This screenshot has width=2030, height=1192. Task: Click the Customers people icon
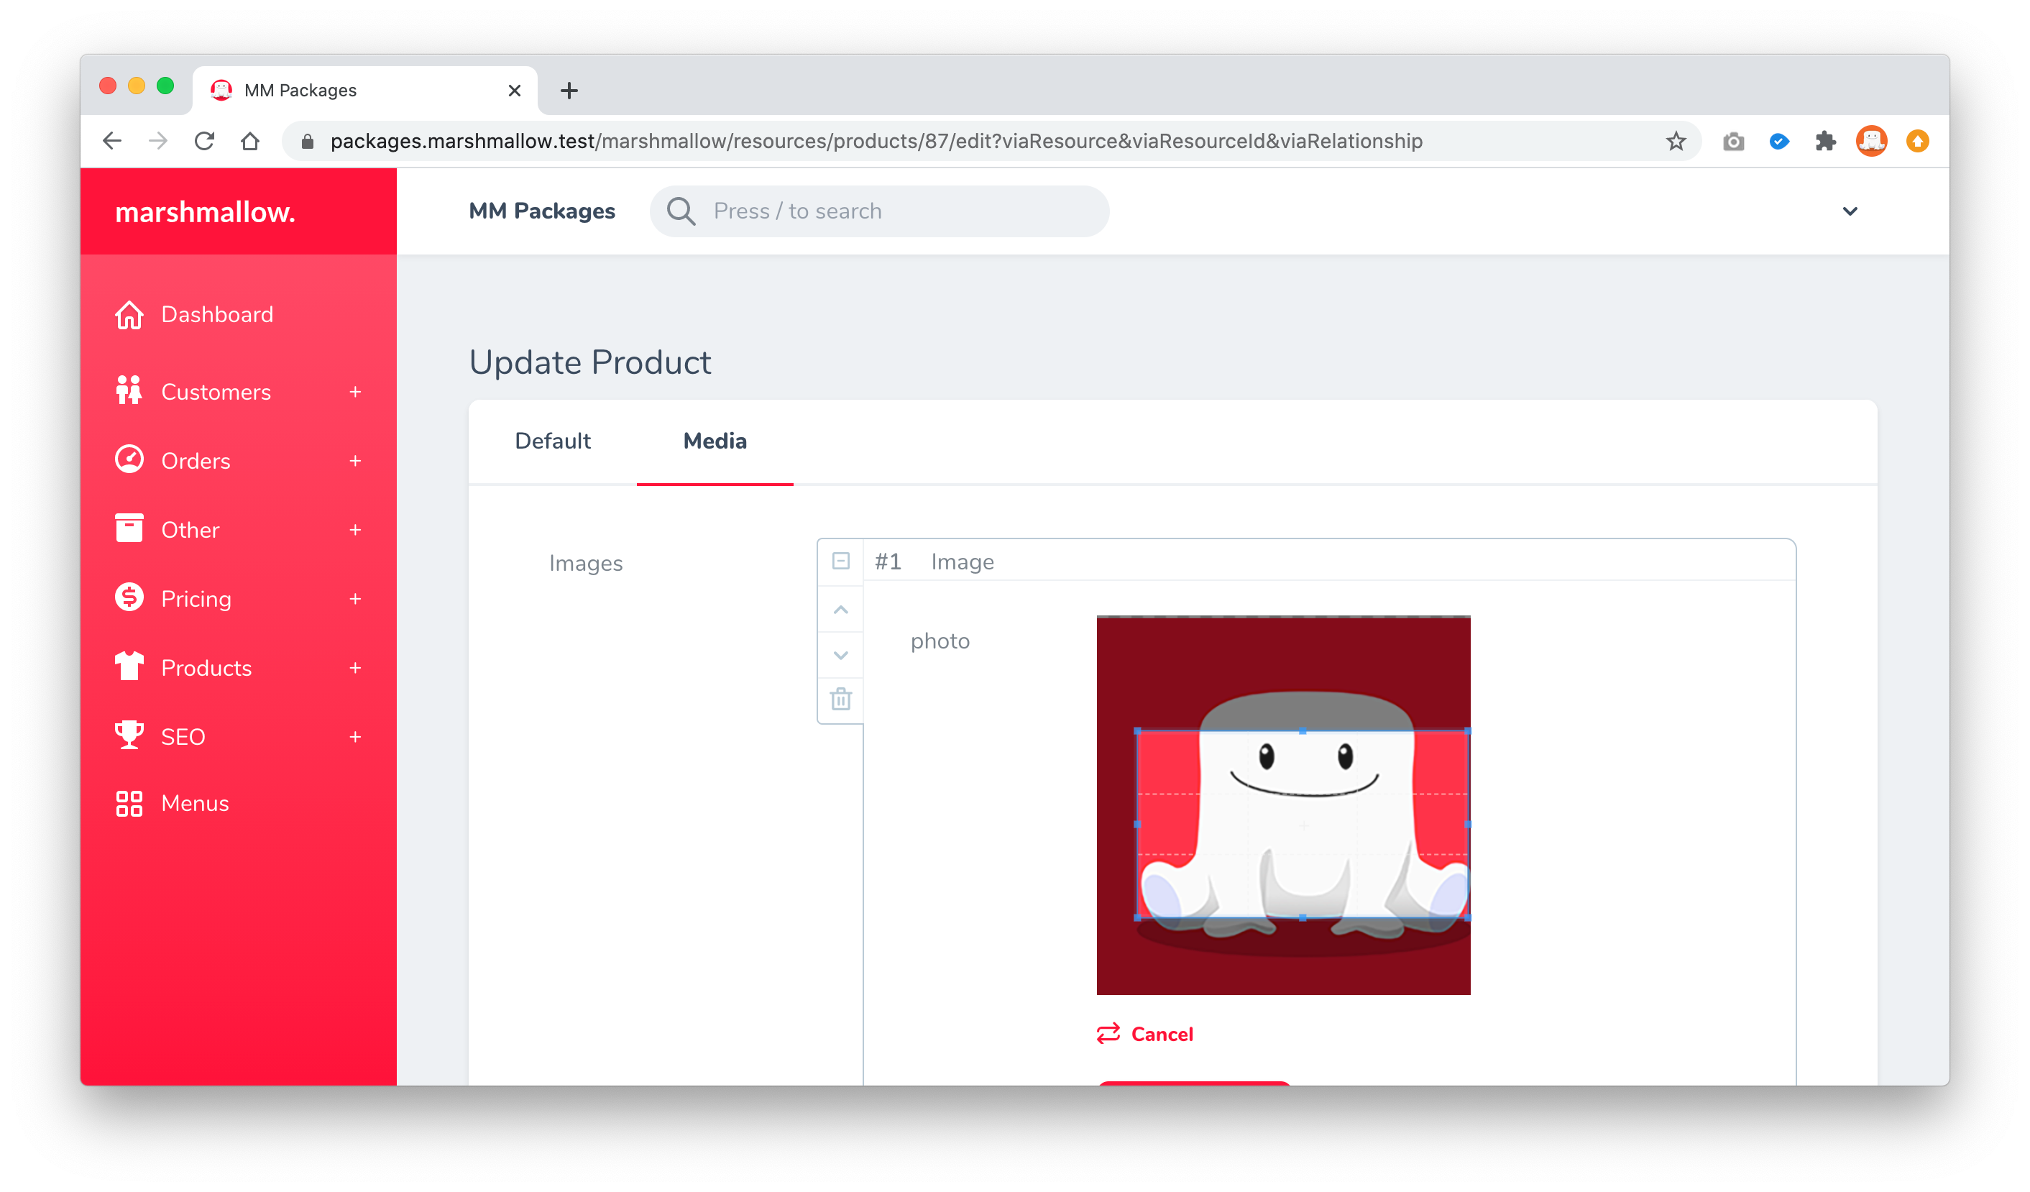tap(129, 391)
